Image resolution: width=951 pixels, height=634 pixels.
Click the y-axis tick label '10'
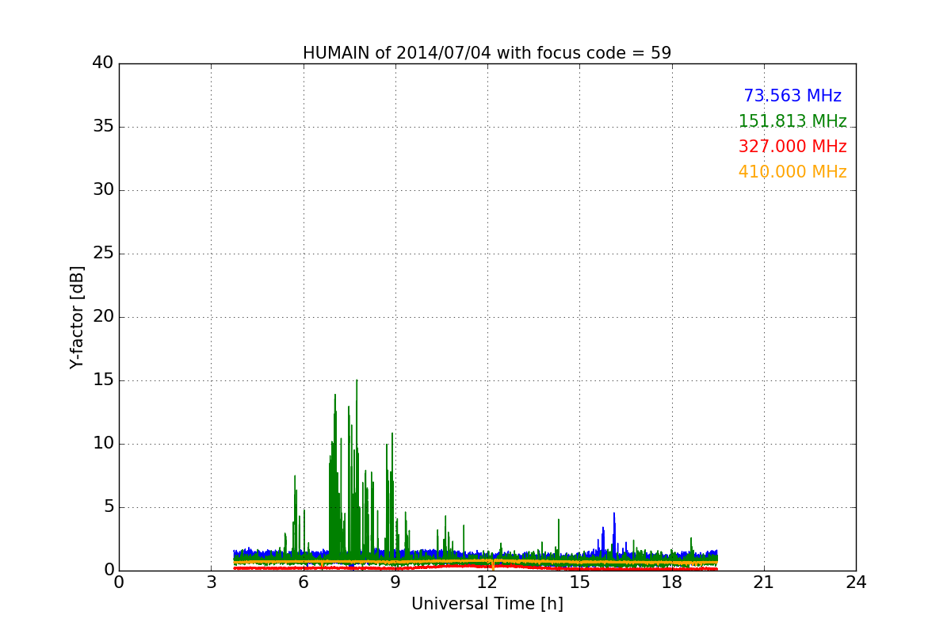pyautogui.click(x=103, y=444)
